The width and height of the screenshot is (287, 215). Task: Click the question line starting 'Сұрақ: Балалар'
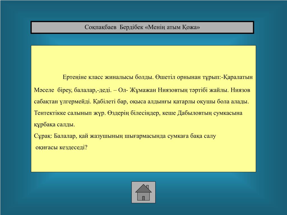[125, 136]
